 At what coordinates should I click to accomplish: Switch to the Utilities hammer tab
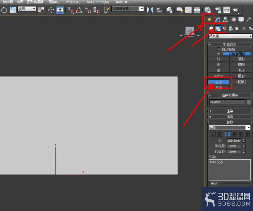click(x=249, y=19)
